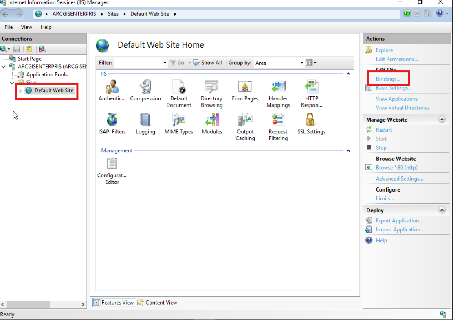Click the Connections pane horizontal scrollbar
This screenshot has height=320, width=453.
pyautogui.click(x=43, y=305)
